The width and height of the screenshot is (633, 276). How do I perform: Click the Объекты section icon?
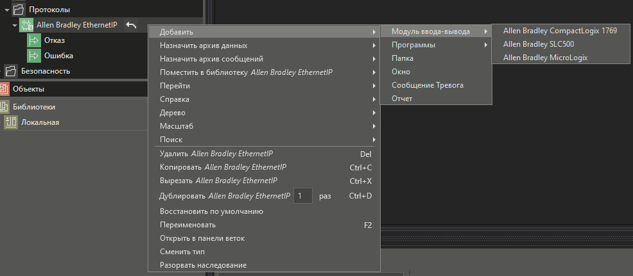[4, 88]
